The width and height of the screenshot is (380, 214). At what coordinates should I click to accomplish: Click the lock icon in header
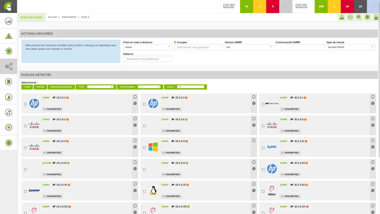tap(376, 17)
